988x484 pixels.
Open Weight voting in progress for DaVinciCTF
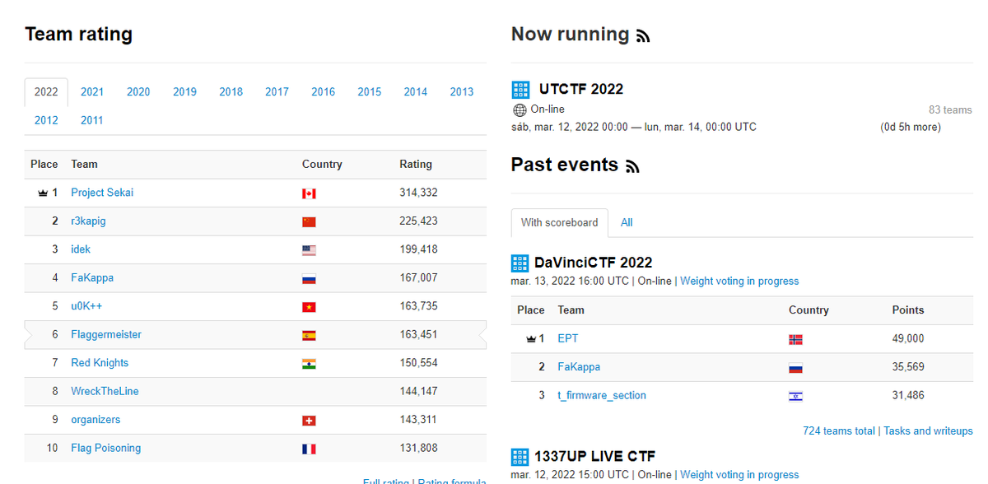tap(739, 281)
